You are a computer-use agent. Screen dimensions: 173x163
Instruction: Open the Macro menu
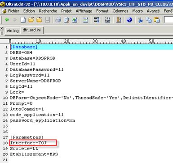pos(138,11)
